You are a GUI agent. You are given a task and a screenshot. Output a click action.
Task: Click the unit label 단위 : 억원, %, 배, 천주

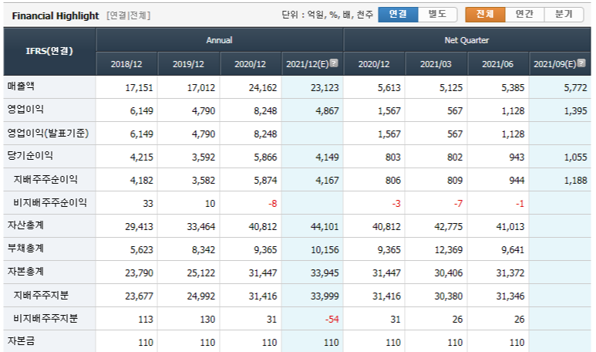point(328,15)
